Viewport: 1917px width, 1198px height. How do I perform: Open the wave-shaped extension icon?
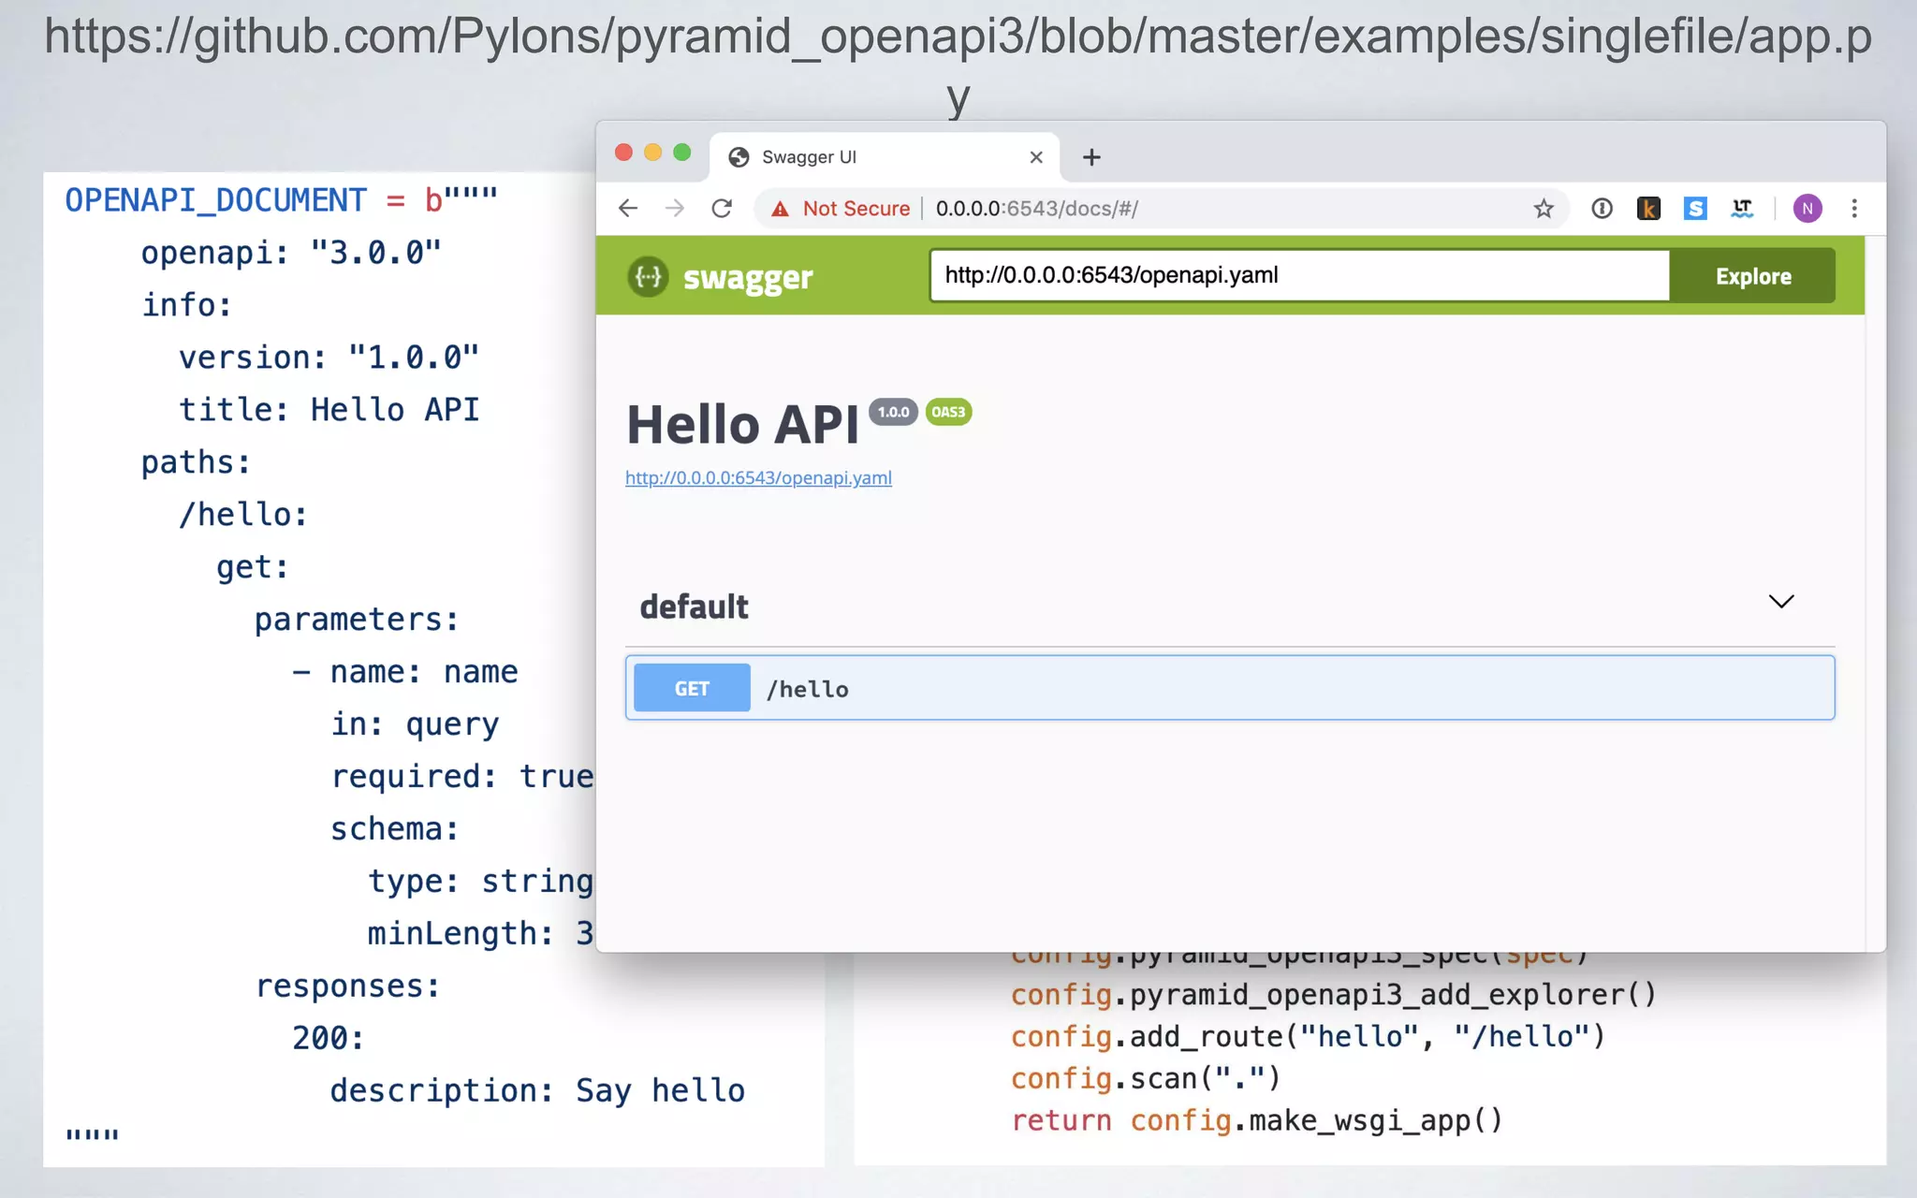tap(1742, 208)
